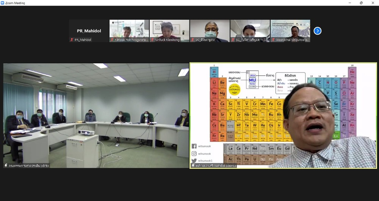Click the muted mic icon on Weerachai's tile

click(x=273, y=40)
